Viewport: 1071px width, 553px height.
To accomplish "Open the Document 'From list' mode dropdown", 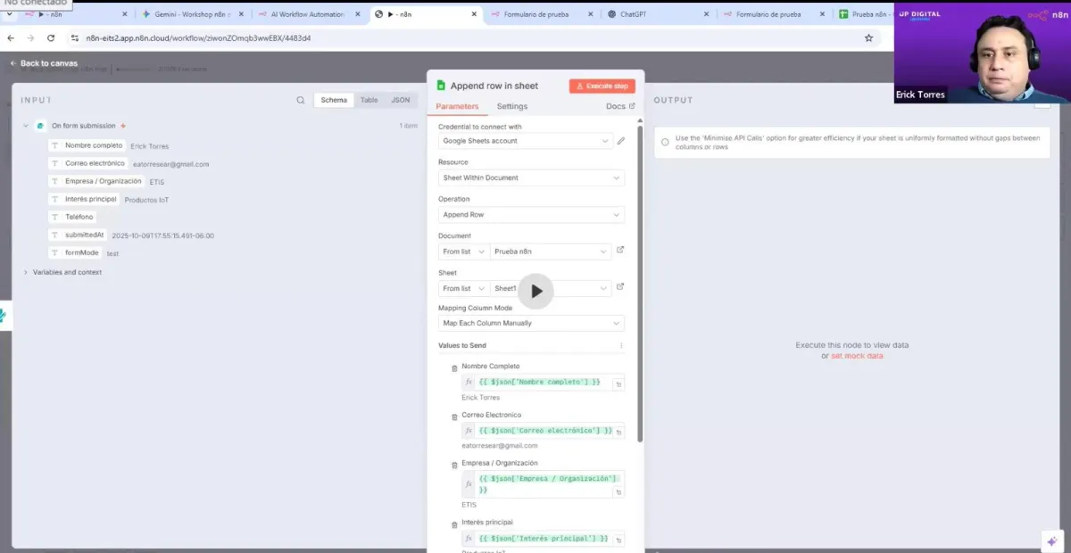I will click(x=464, y=252).
